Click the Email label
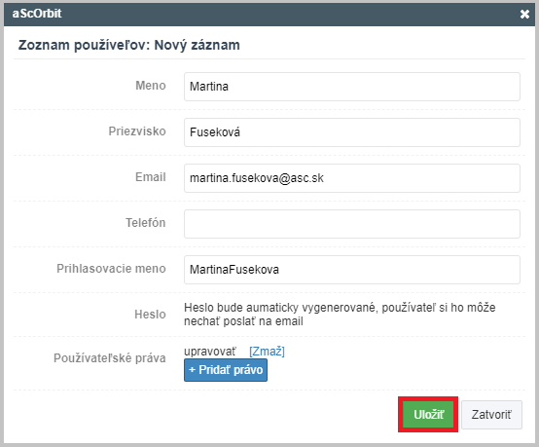The height and width of the screenshot is (447, 539). (x=151, y=177)
